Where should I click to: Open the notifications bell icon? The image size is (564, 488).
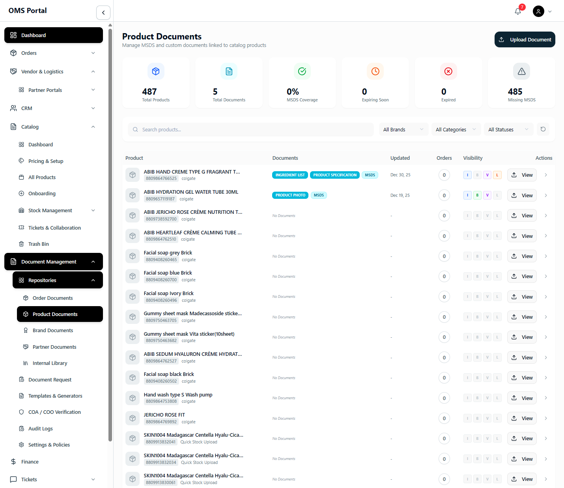tap(518, 11)
